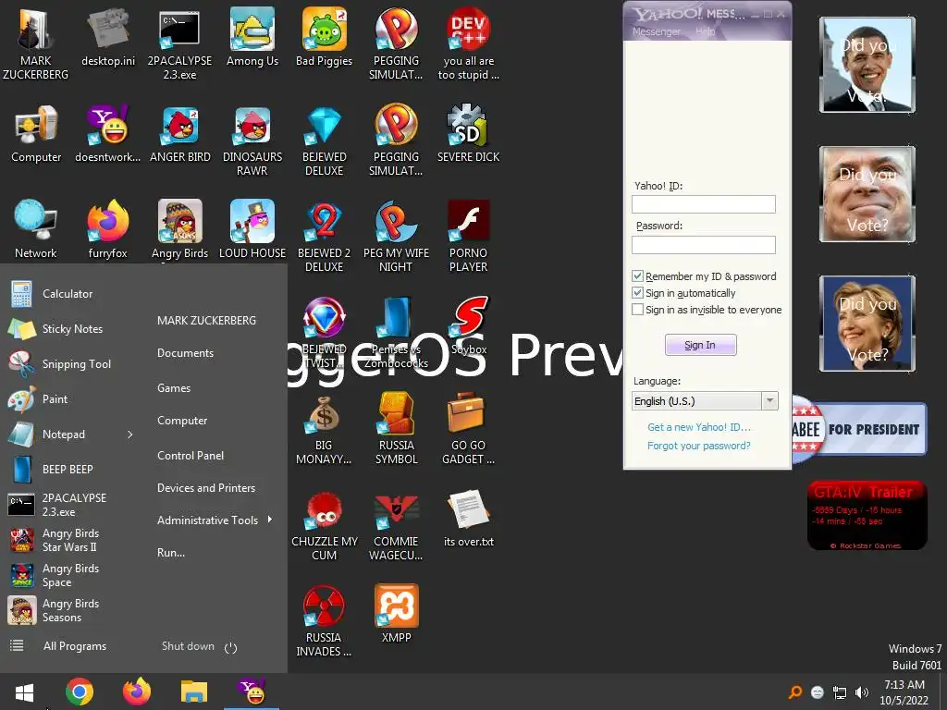Launch BEEP BEEP from Start menu
Viewport: 947px width, 710px height.
pyautogui.click(x=68, y=469)
